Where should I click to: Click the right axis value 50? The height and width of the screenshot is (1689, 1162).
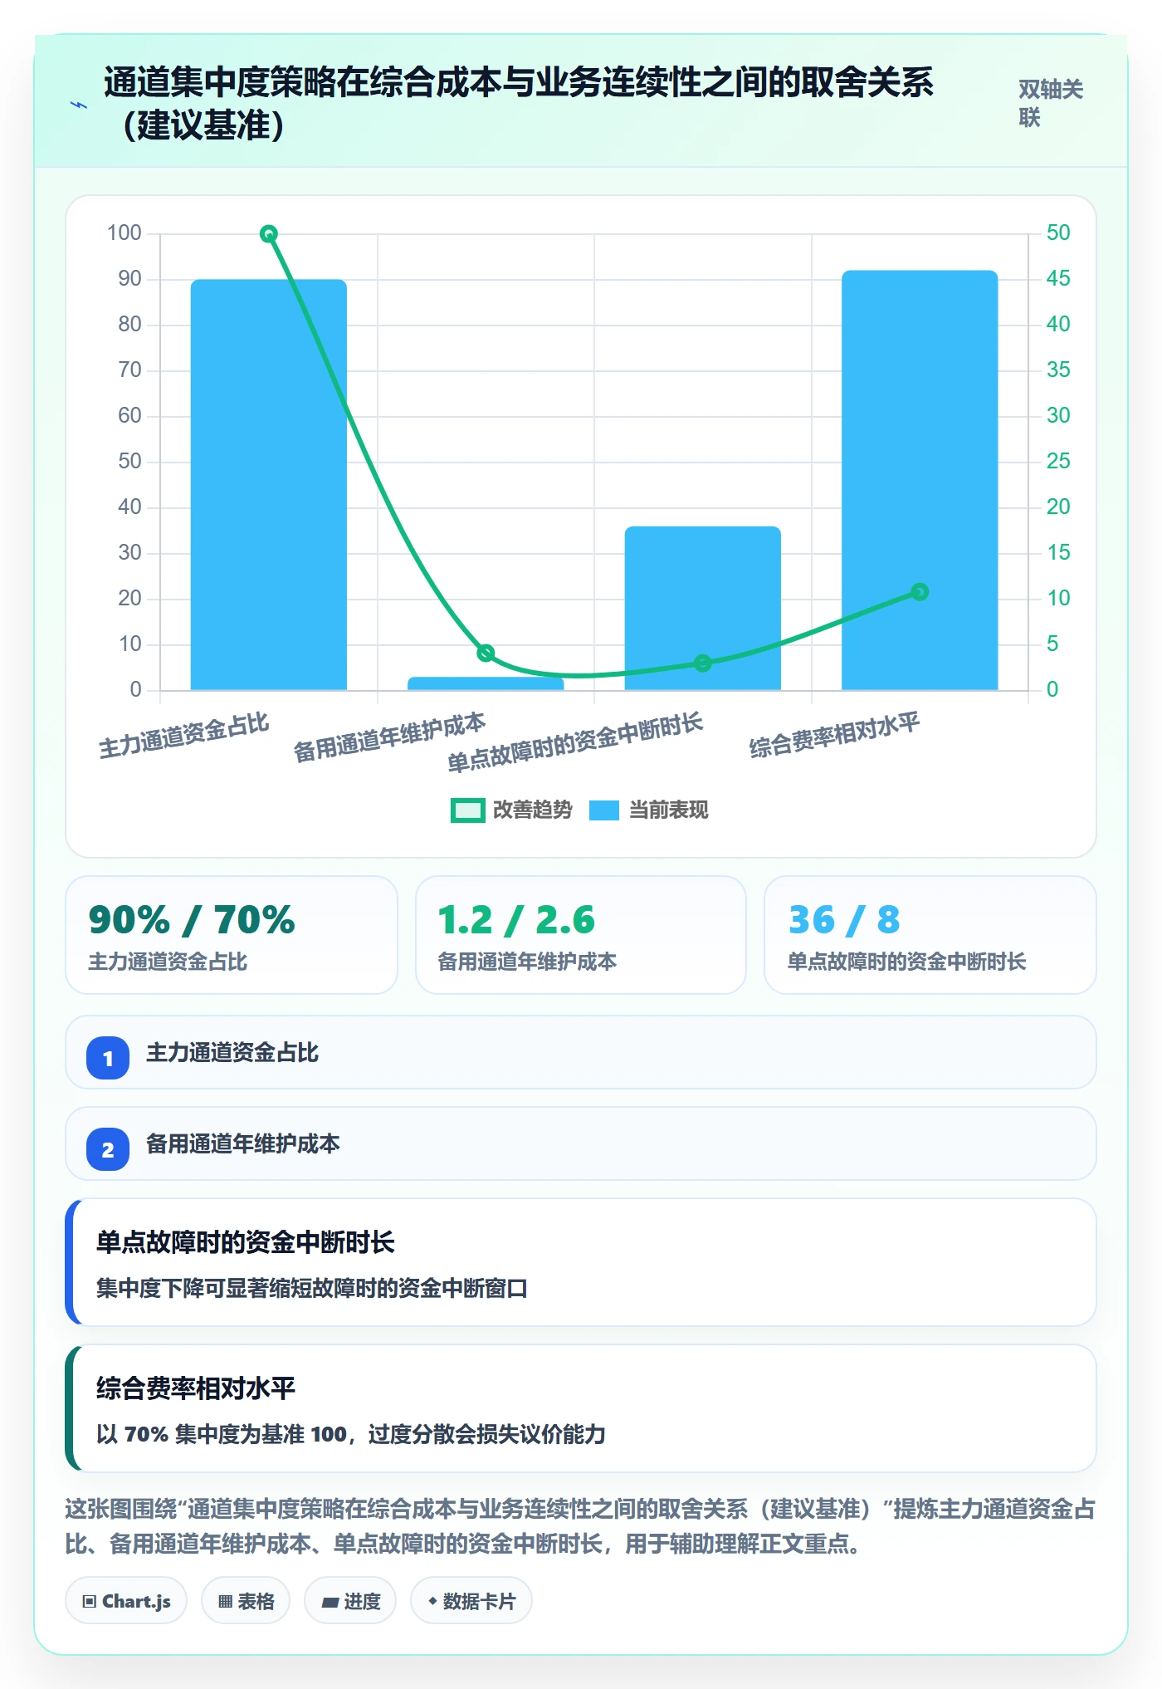point(1058,233)
